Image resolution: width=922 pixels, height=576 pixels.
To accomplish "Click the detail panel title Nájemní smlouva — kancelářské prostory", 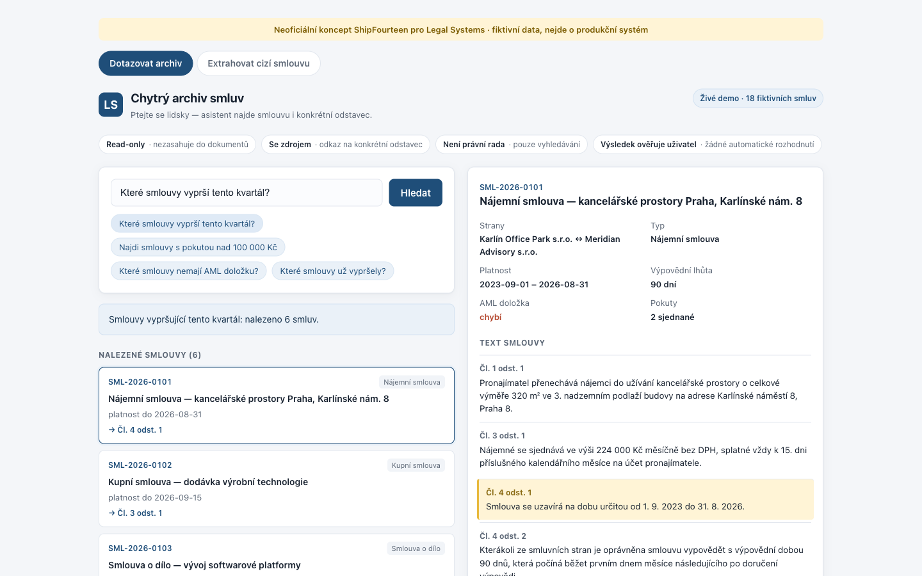I will [641, 201].
